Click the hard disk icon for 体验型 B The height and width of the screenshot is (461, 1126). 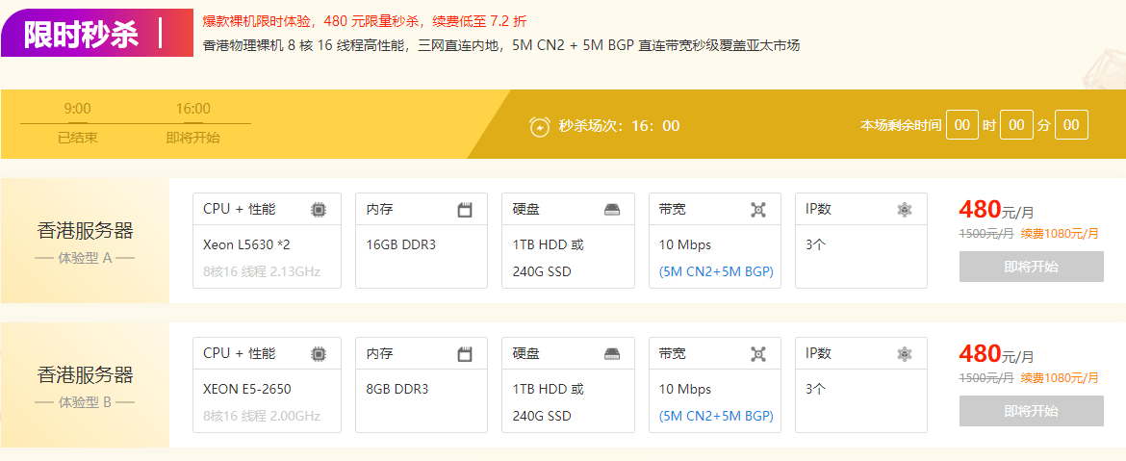point(612,354)
